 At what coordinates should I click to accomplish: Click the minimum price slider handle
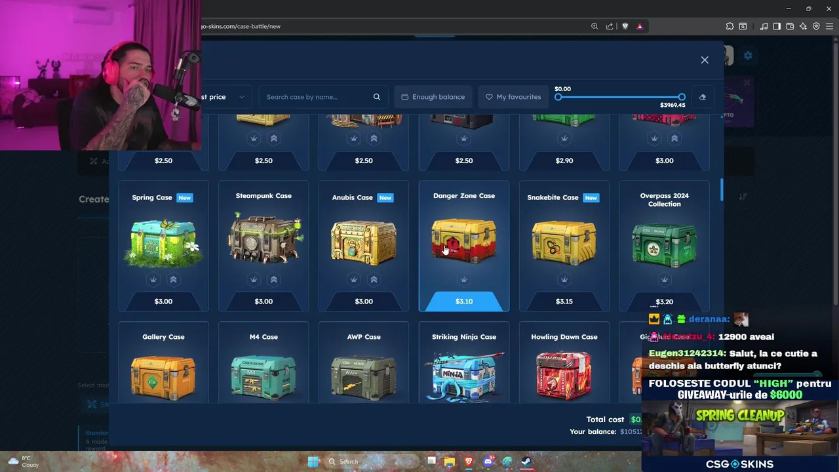[558, 97]
